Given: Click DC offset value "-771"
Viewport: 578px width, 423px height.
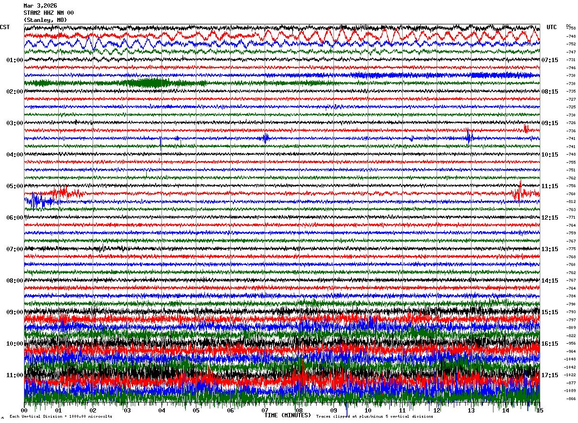Looking at the screenshot, I should click(571, 217).
